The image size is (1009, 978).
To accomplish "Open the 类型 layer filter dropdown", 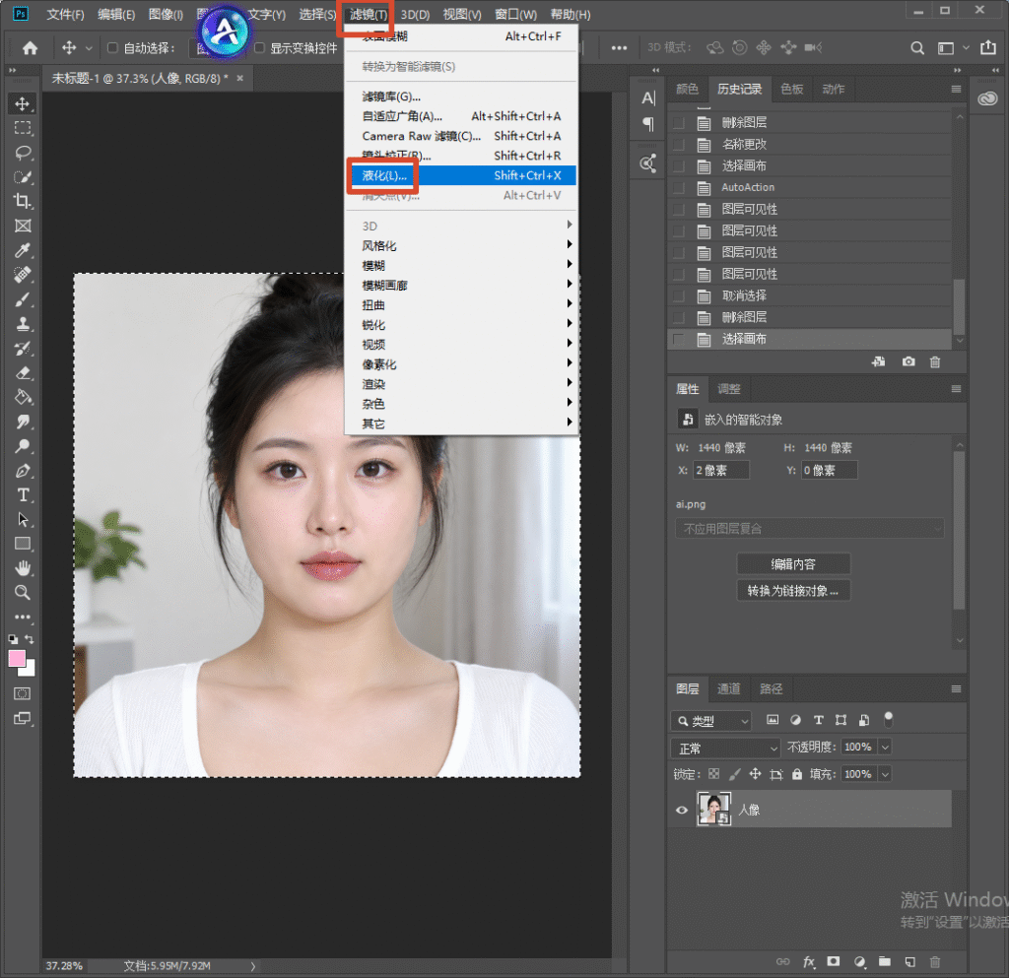I will coord(711,721).
